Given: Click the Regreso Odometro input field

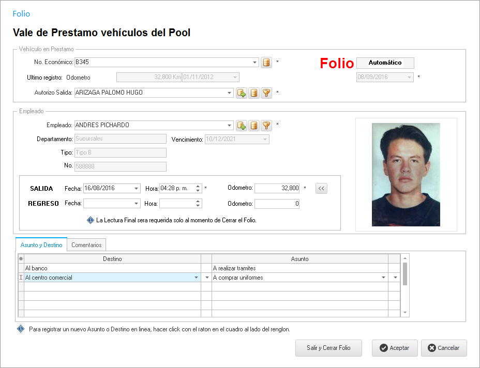Looking at the screenshot, I should pyautogui.click(x=277, y=204).
